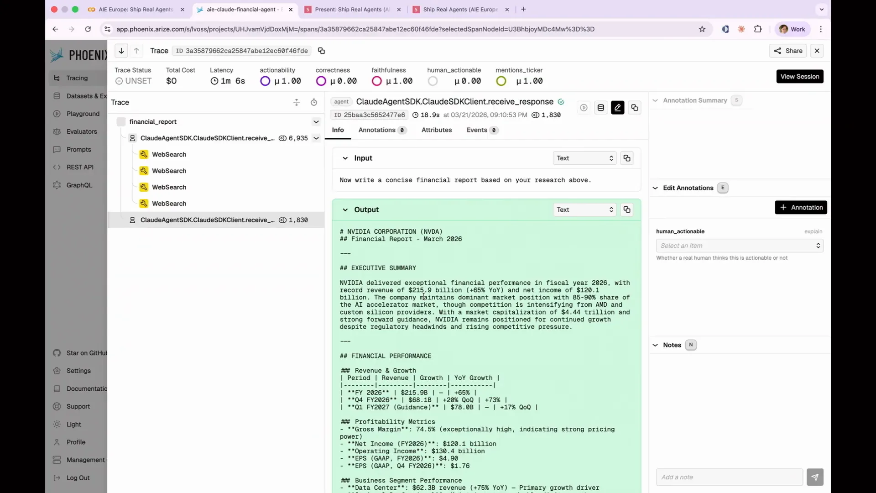Copy the trace ID
Image resolution: width=876 pixels, height=493 pixels.
(x=321, y=51)
